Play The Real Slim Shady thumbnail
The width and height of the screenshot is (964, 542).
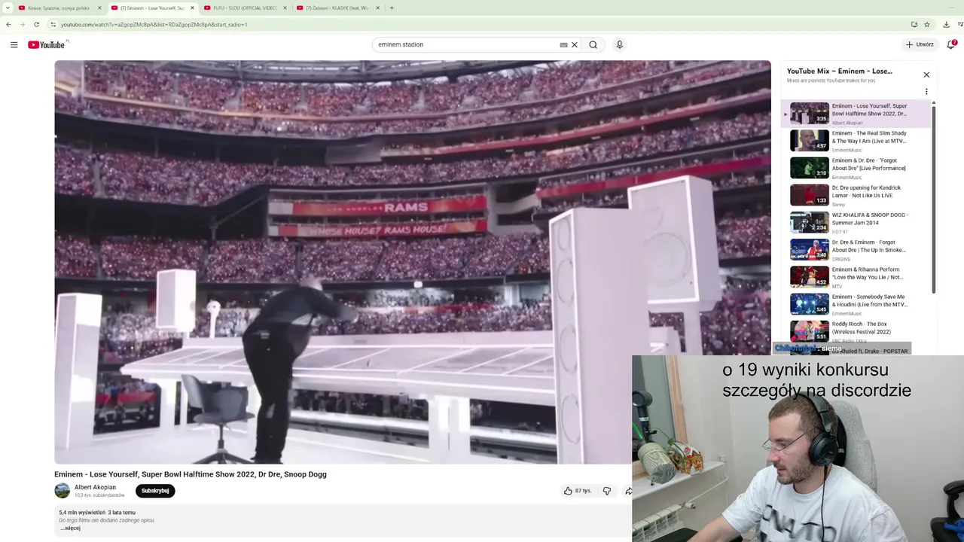(810, 141)
